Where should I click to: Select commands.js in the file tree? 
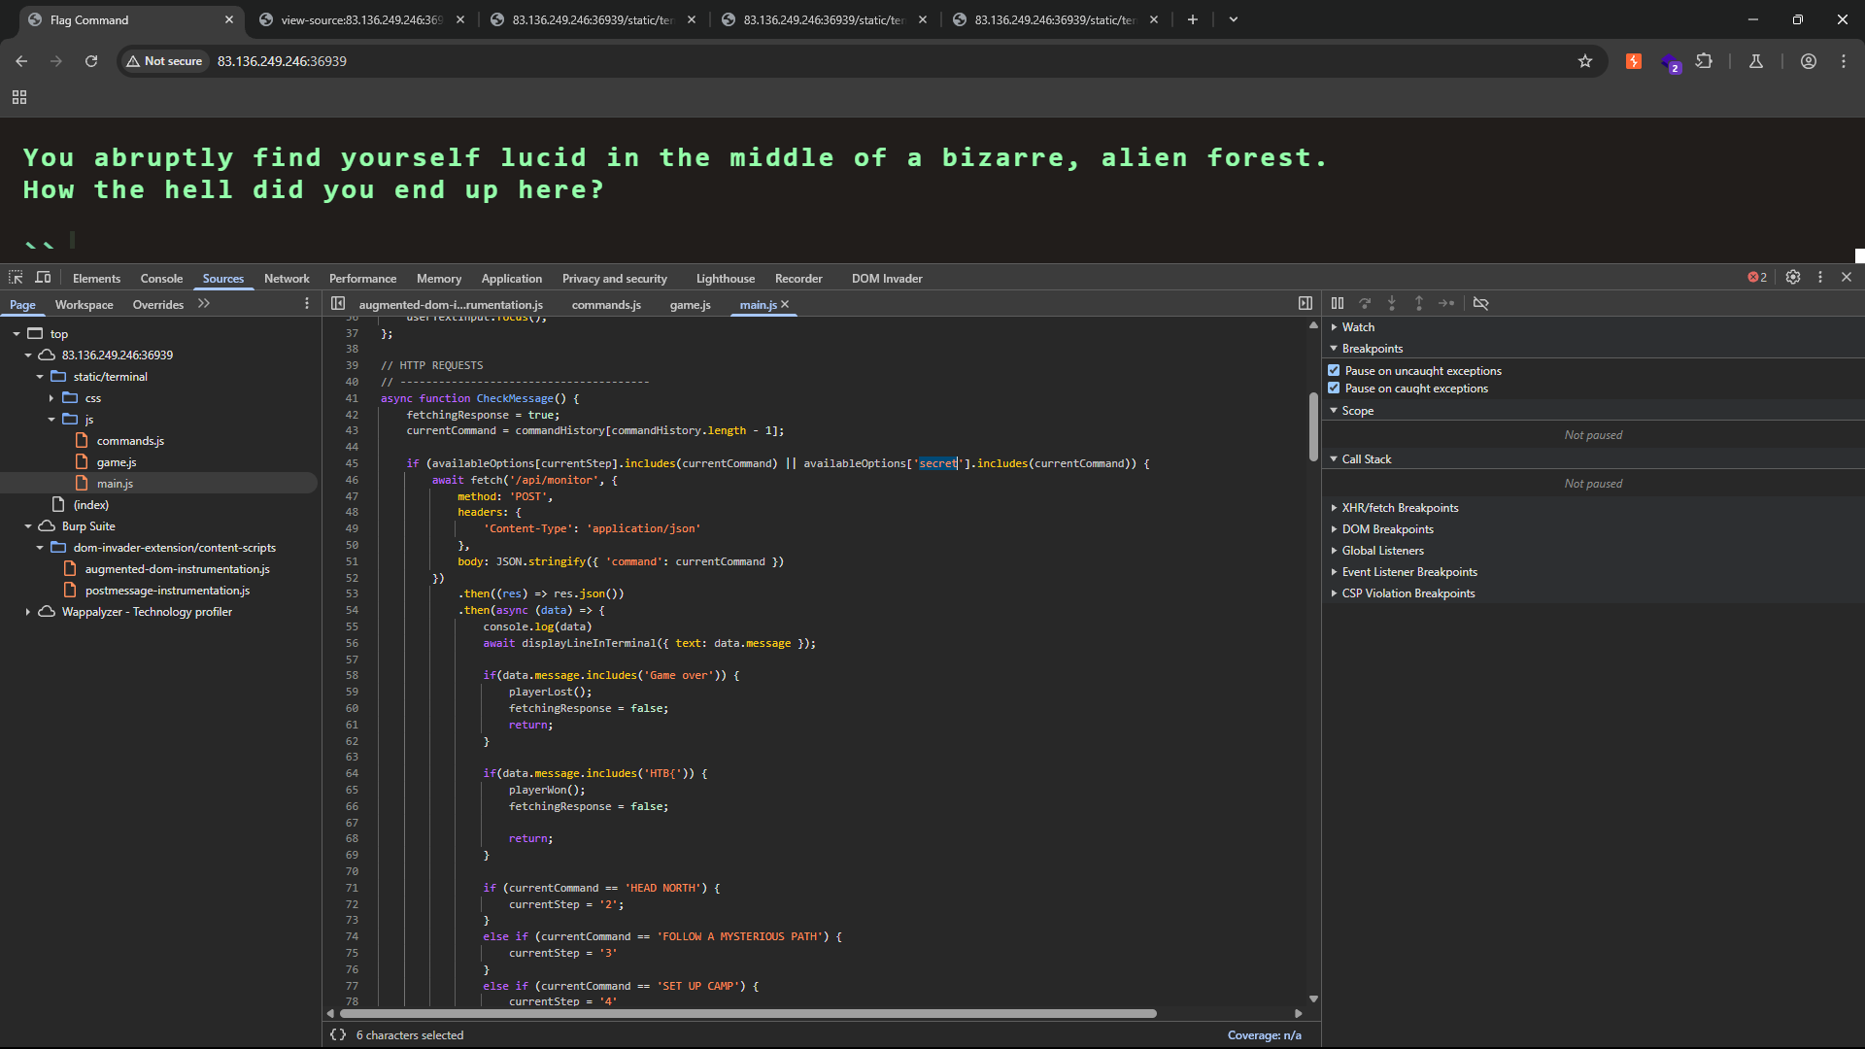[130, 441]
